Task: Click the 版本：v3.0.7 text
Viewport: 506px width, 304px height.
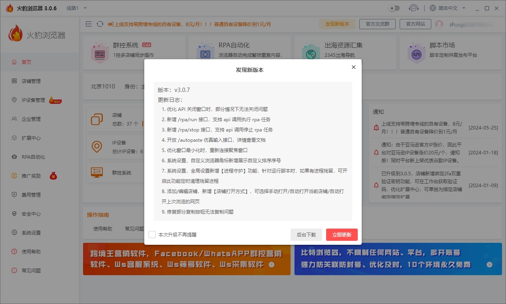Action: click(x=174, y=90)
